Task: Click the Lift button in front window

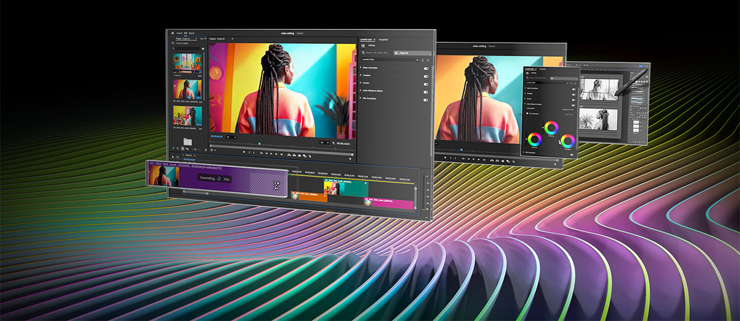Action: (x=289, y=155)
